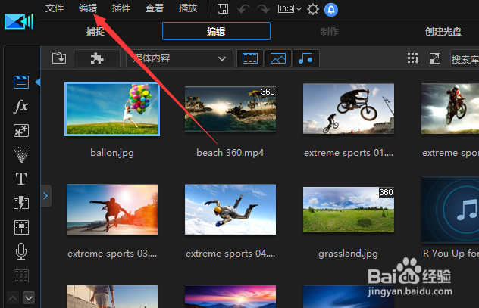479x308 pixels.
Task: Open the library view grid menu icon
Action: 413,58
